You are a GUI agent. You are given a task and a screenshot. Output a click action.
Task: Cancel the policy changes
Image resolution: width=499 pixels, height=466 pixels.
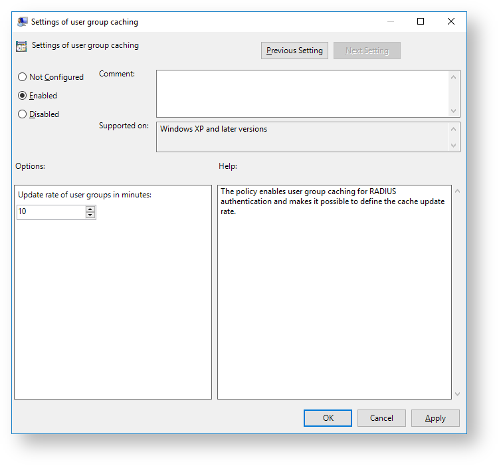(x=381, y=418)
